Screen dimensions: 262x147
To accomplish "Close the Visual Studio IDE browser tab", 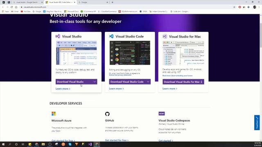I will 75,2.
